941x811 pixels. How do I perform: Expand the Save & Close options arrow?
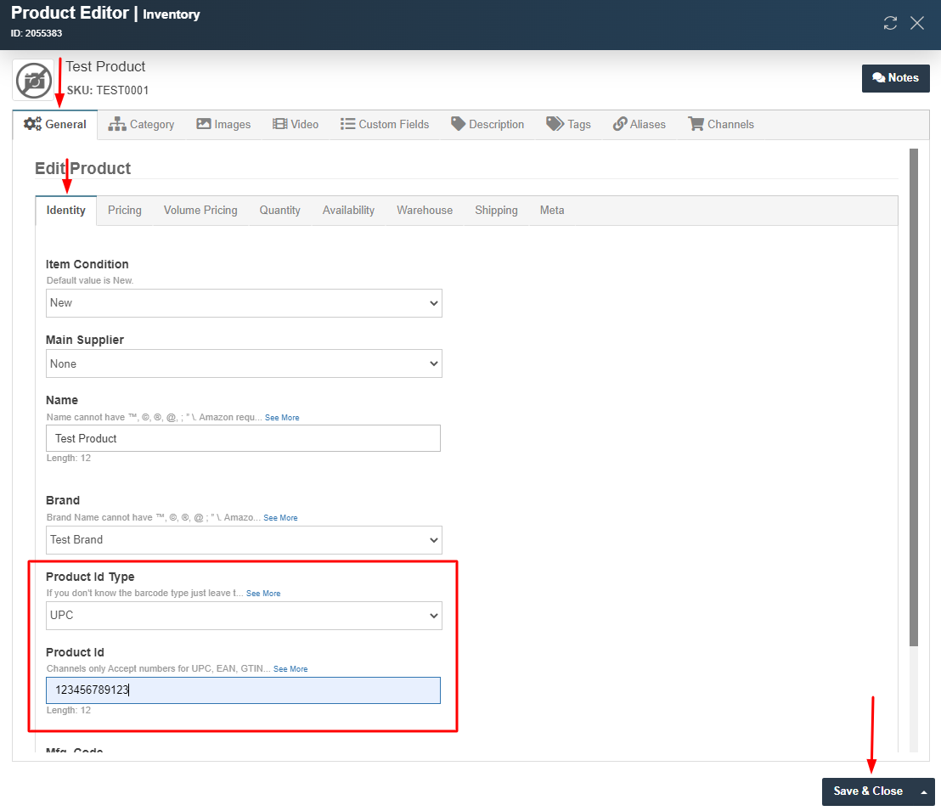coord(924,791)
